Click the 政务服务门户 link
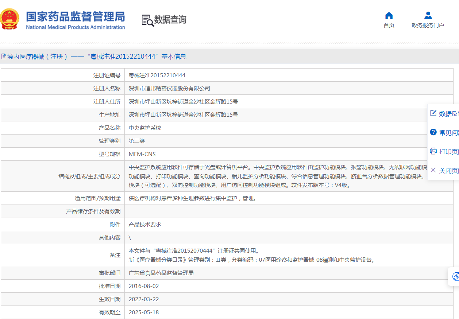459x319 pixels. 428,26
